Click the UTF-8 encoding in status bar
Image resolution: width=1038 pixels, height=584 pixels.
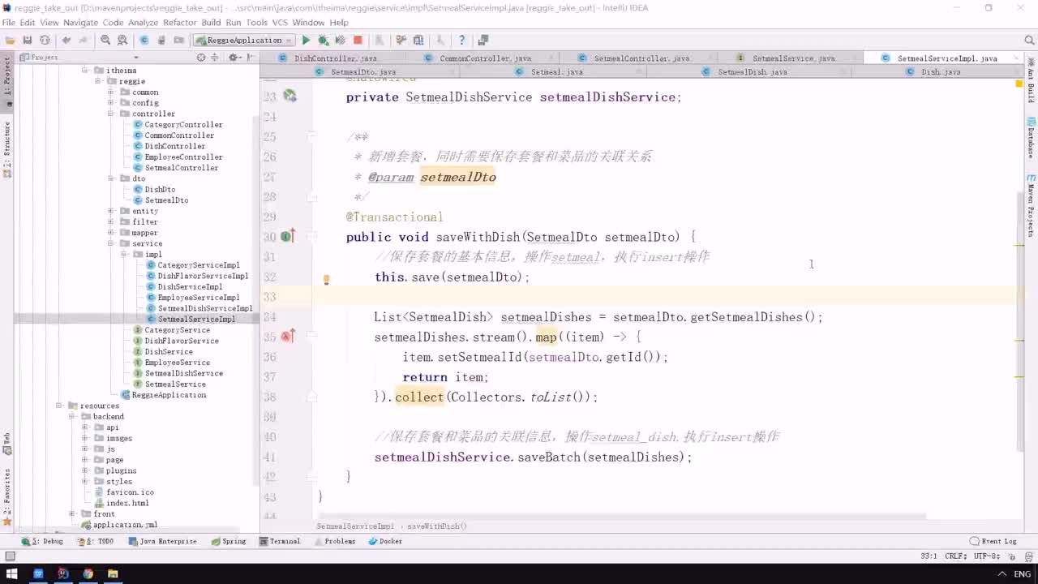[x=987, y=556]
